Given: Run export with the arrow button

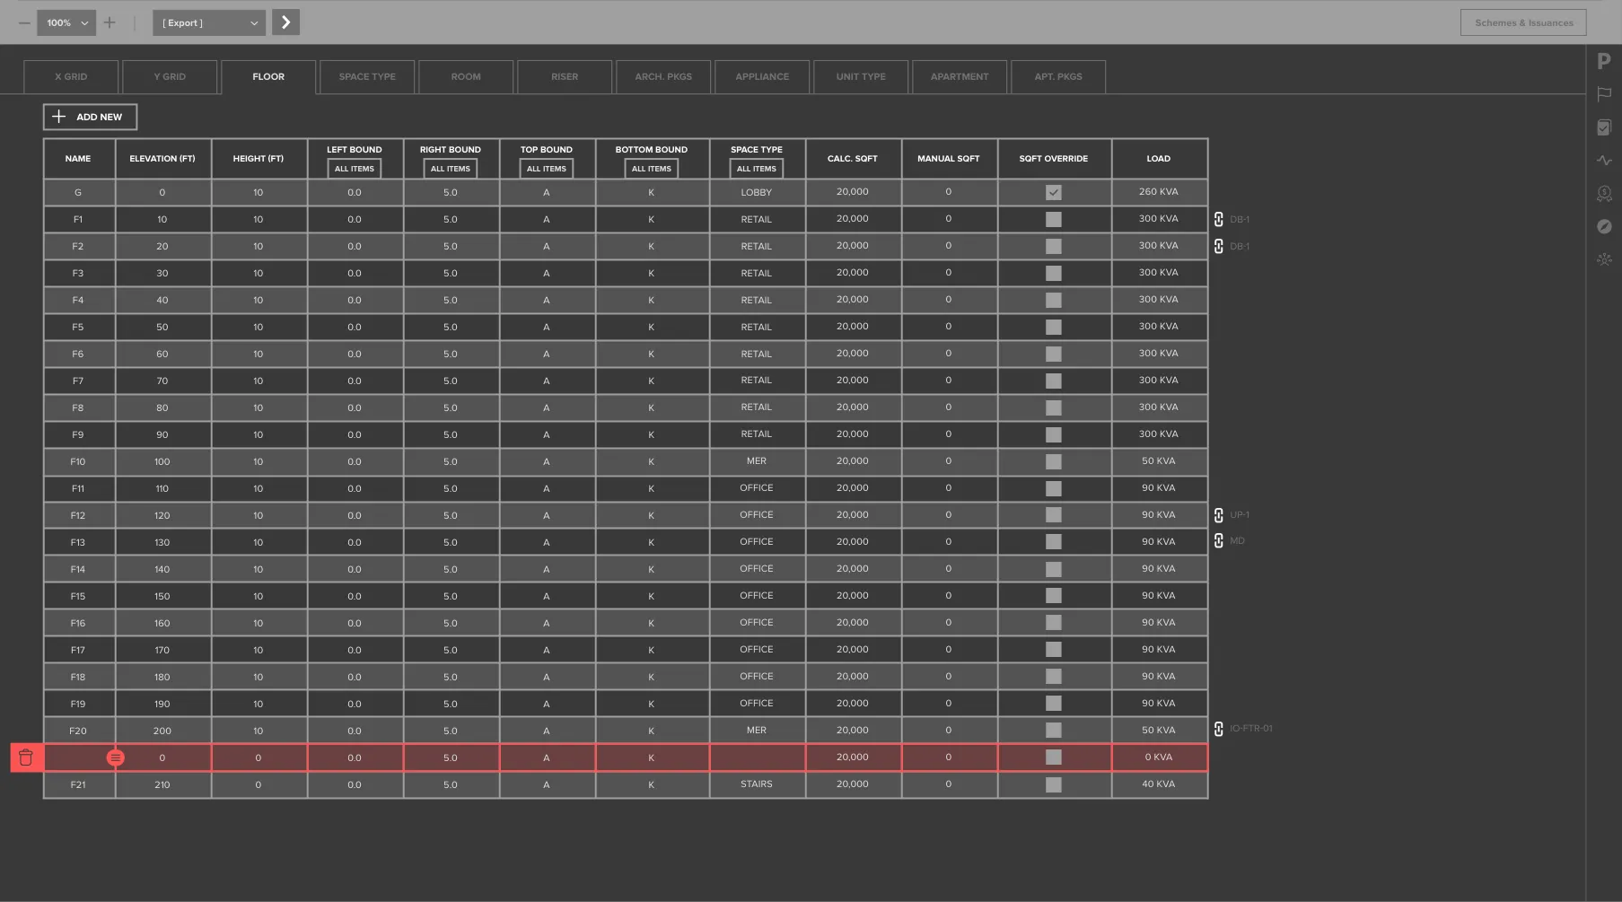Looking at the screenshot, I should point(285,22).
